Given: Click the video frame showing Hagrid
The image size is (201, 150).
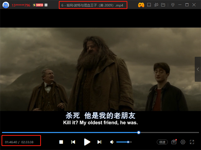Looking at the screenshot, I should [x=100, y=69].
